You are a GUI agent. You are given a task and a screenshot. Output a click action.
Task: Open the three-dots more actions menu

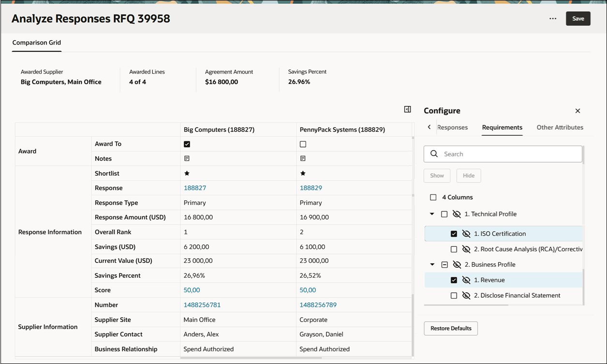[553, 19]
